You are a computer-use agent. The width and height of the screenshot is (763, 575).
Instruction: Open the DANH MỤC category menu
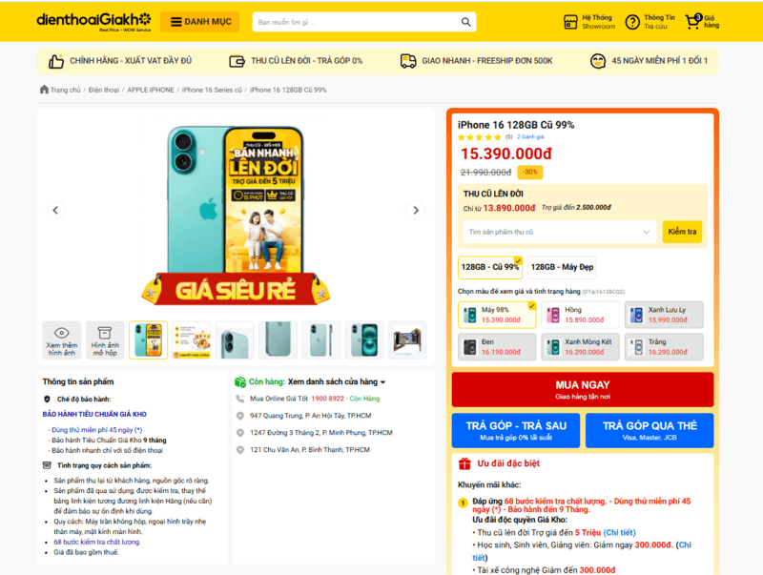coord(200,22)
